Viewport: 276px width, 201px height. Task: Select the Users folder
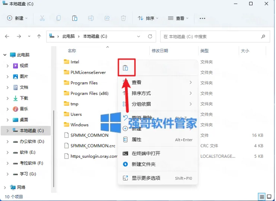coord(73,114)
